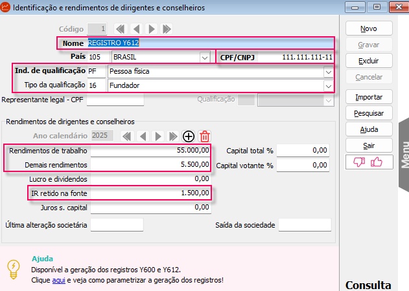This screenshot has width=409, height=291.
Task: Click the Ano calendário 2025 field
Action: tap(102, 136)
